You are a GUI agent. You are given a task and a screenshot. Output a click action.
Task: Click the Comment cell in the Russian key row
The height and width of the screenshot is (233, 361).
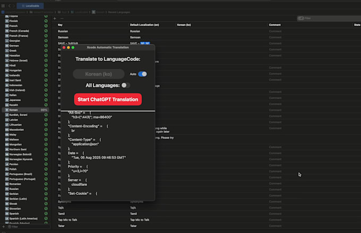(x=275, y=31)
